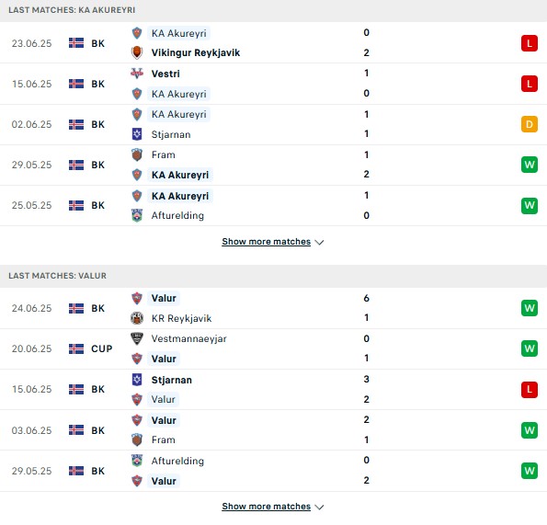Click the Fram crest in the 29.05.25 KA Akureyri match
The width and height of the screenshot is (547, 525).
coord(137,154)
